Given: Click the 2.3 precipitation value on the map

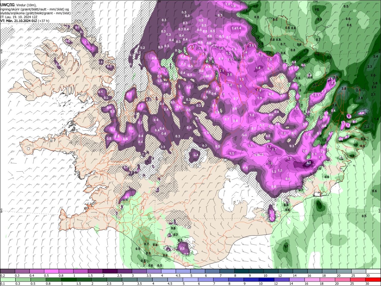Looking at the screenshot, I should [x=370, y=66].
